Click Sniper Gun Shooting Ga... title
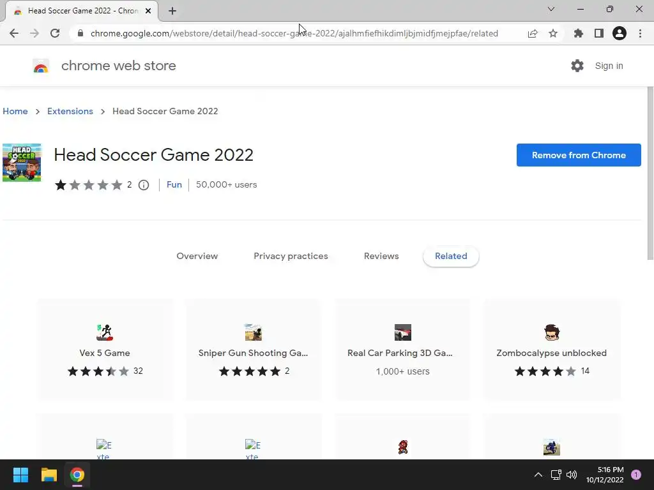The height and width of the screenshot is (490, 654). tap(253, 353)
